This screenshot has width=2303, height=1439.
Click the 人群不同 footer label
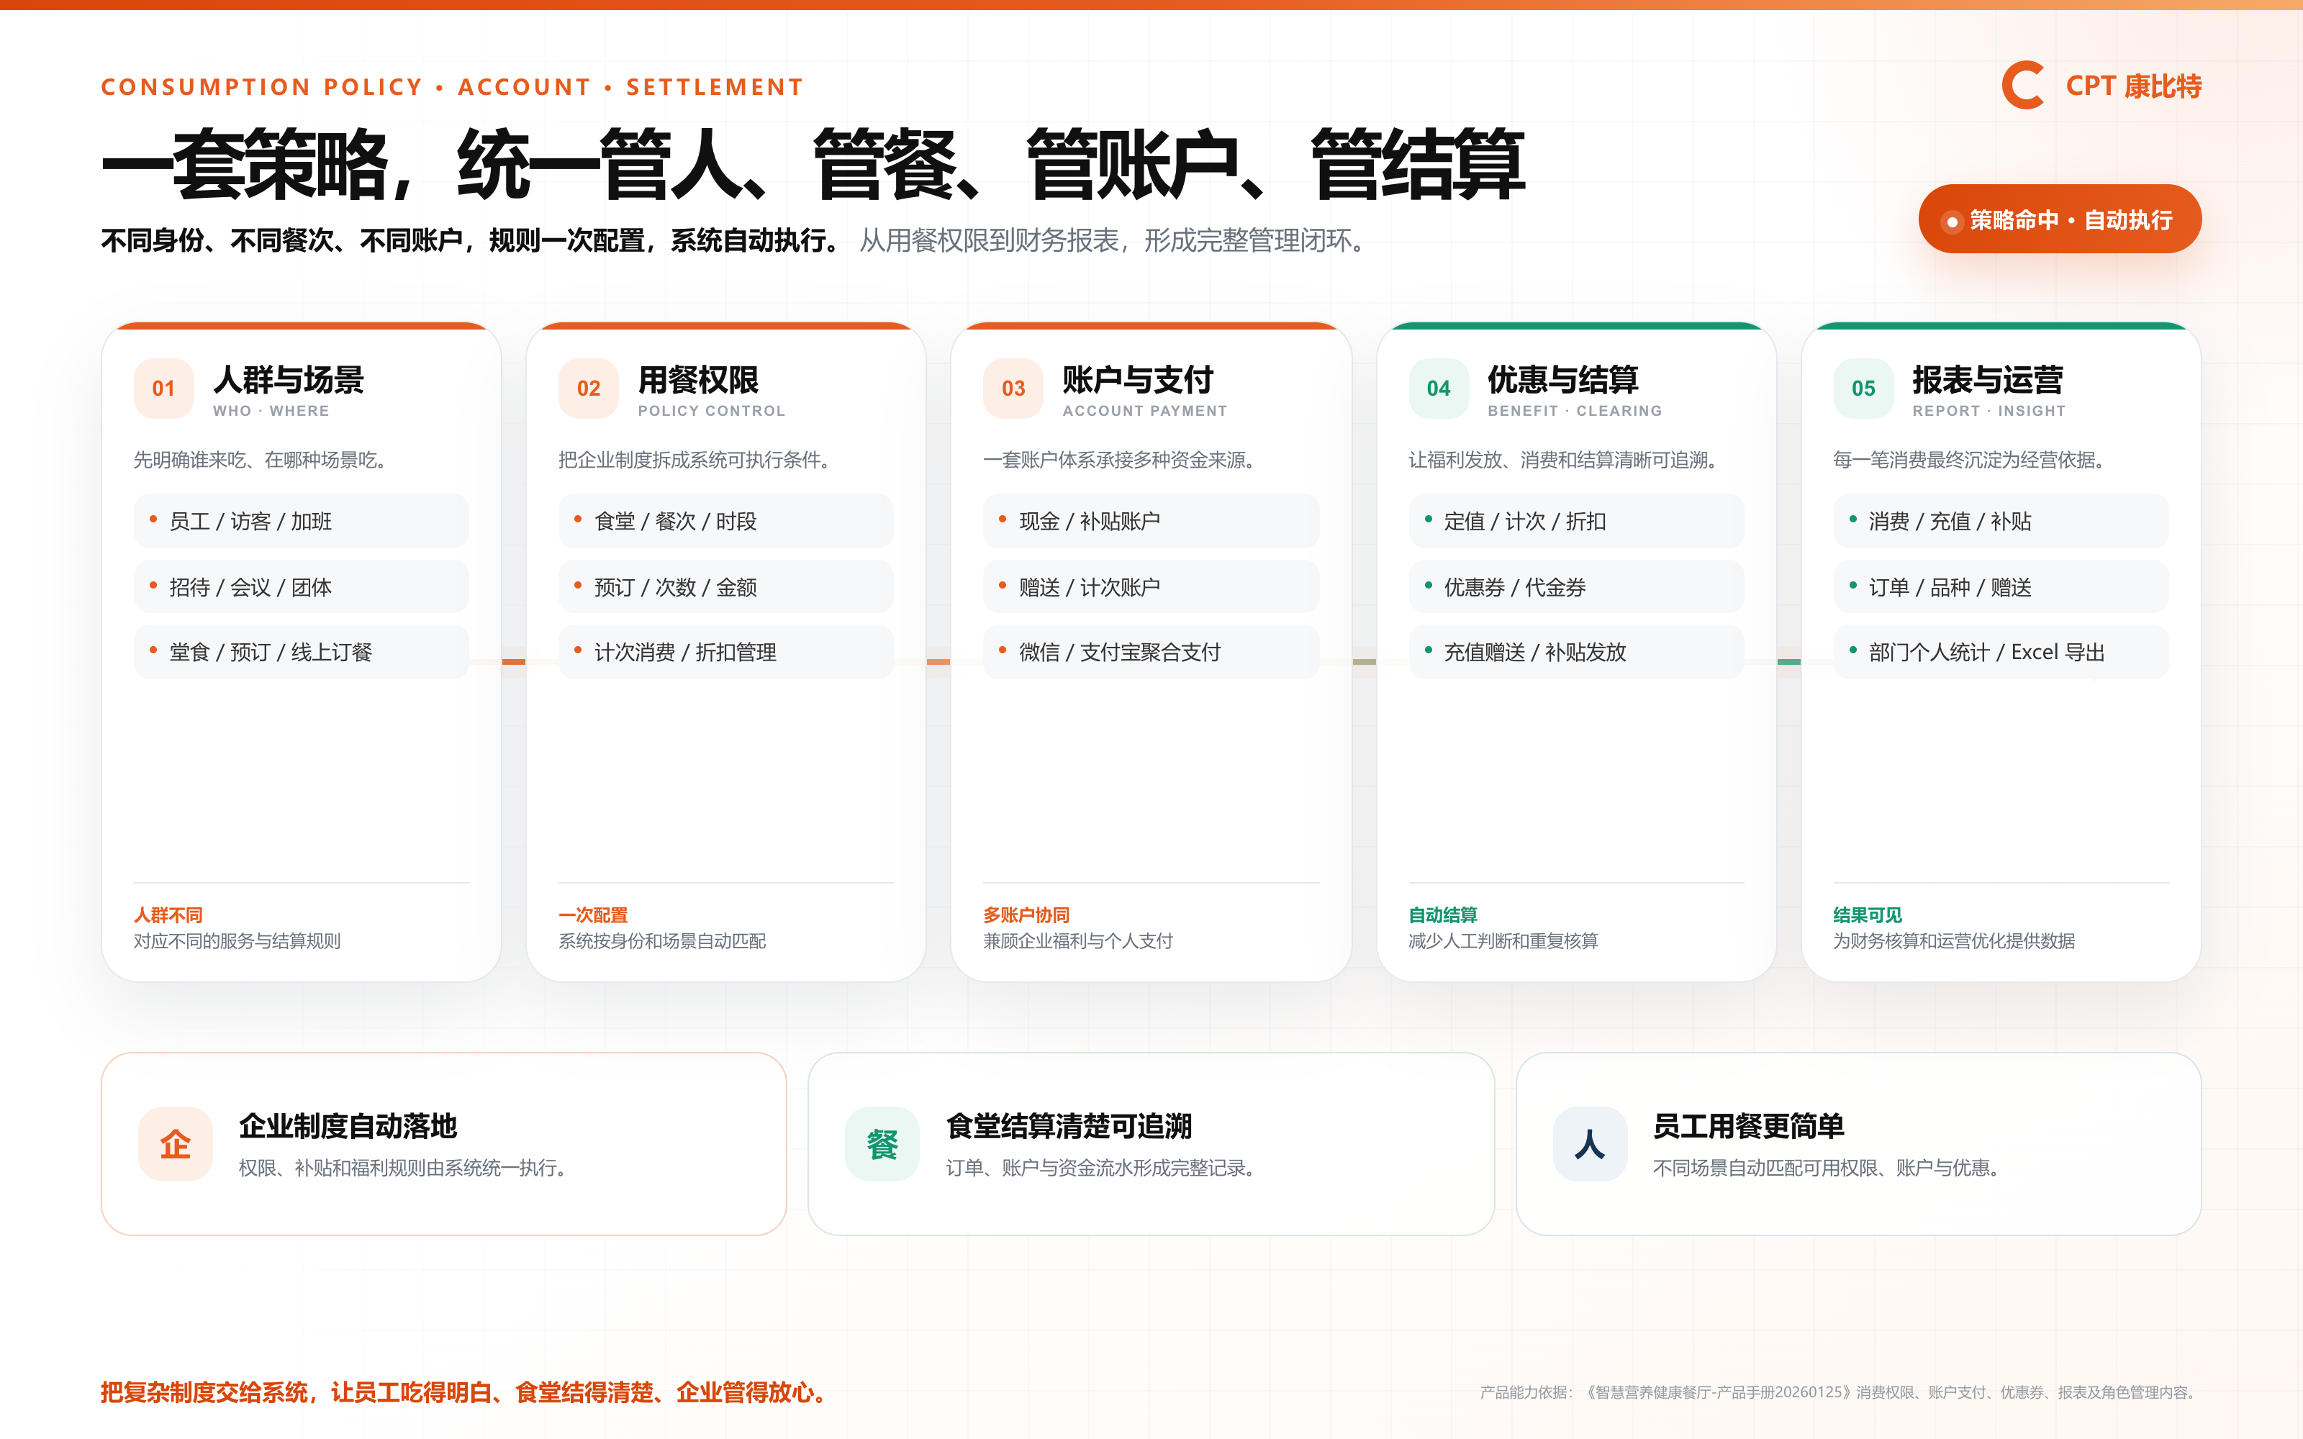pyautogui.click(x=168, y=914)
